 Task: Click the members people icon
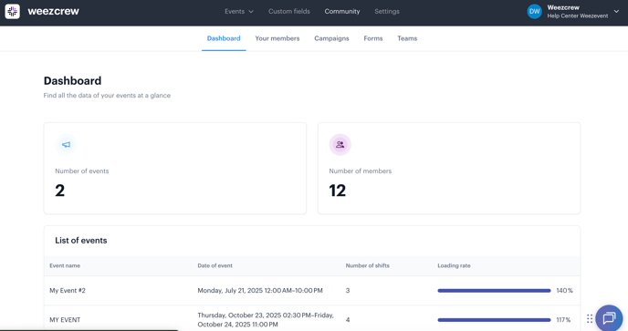click(x=340, y=144)
